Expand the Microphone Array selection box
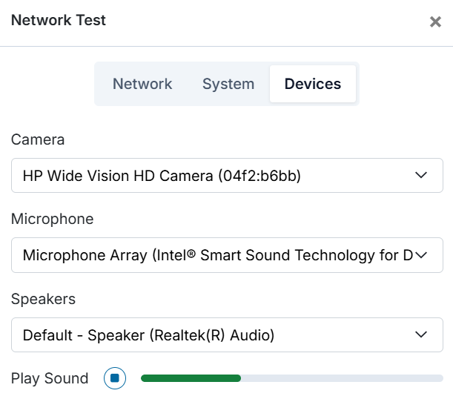The height and width of the screenshot is (399, 453). (x=227, y=255)
